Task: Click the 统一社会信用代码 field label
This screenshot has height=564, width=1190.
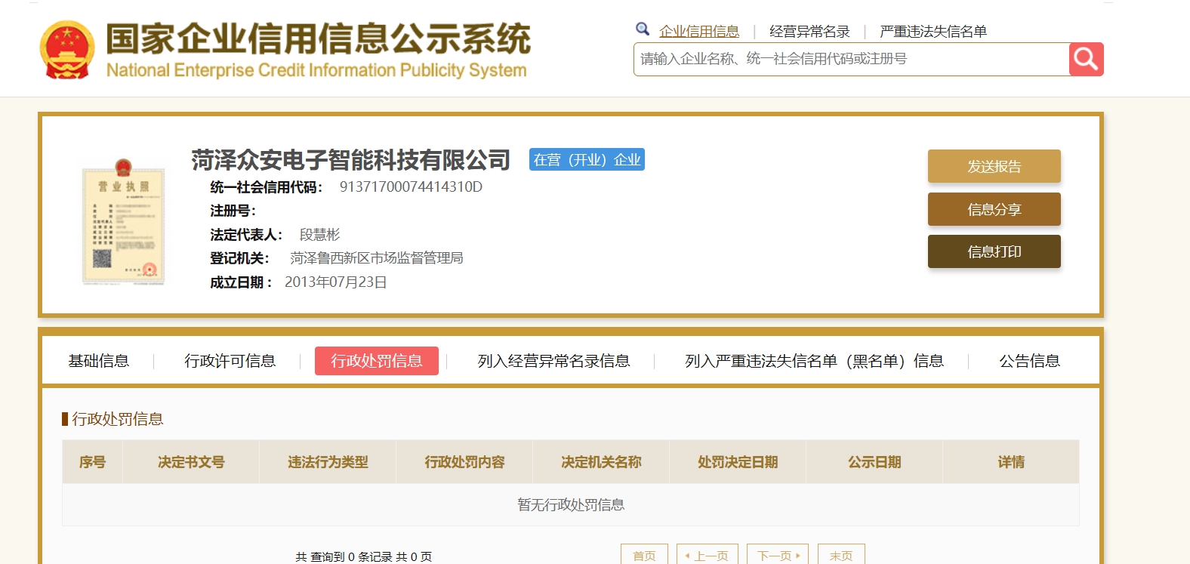Action: [x=267, y=187]
